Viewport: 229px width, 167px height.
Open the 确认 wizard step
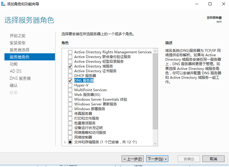click(14, 85)
